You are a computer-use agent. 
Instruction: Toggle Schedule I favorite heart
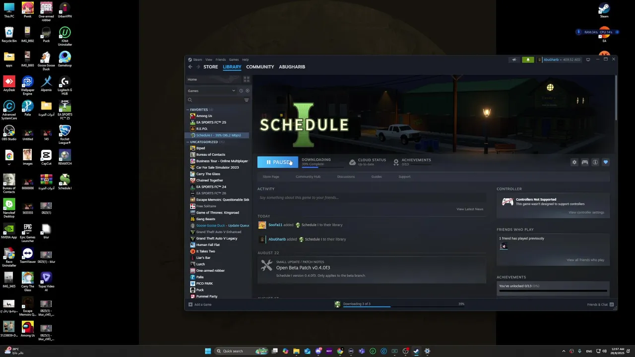[x=606, y=162]
